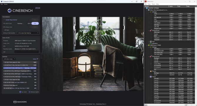Toggle the Your Score legend indicator

[x=20, y=92]
